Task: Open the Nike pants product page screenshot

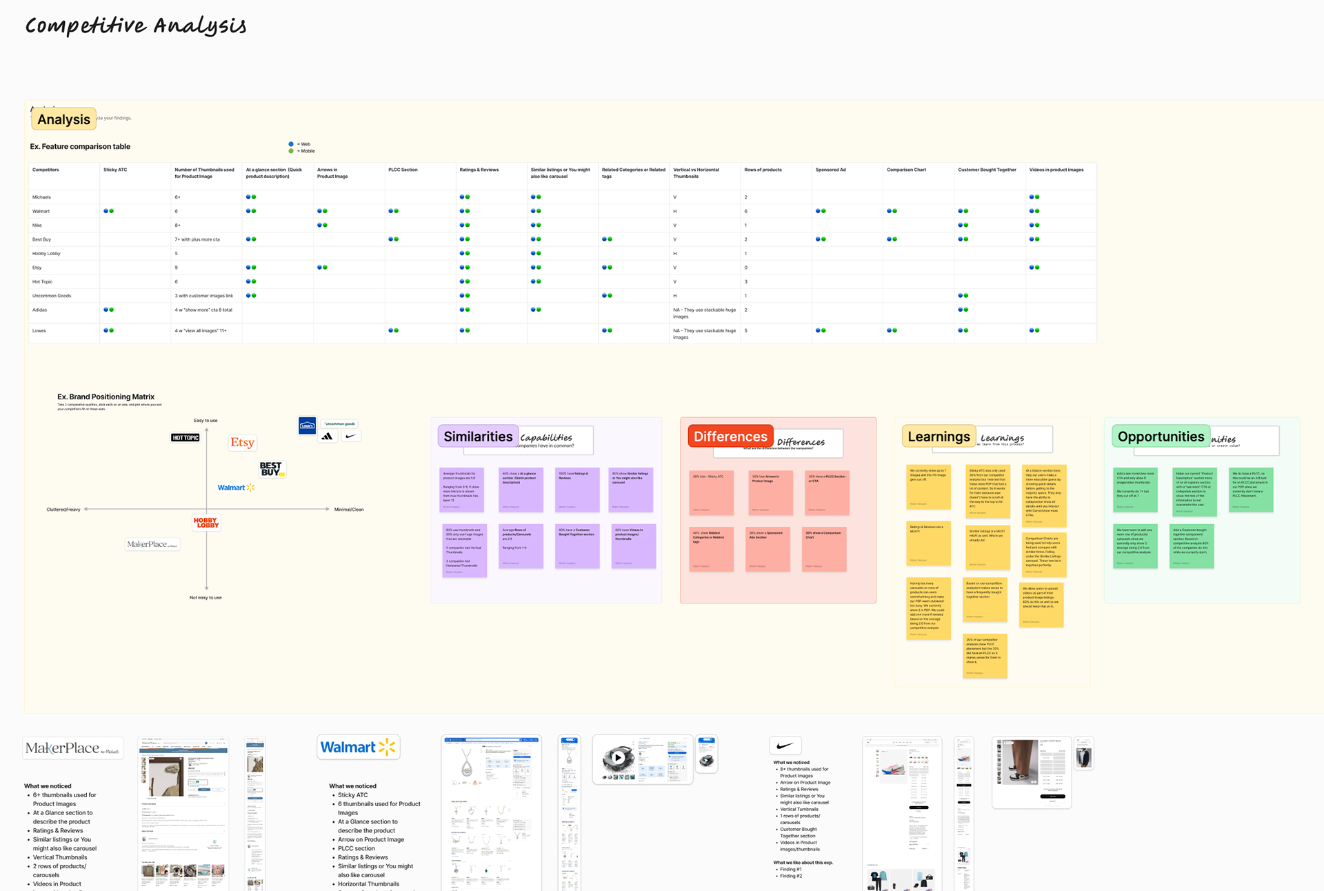Action: click(x=1032, y=772)
